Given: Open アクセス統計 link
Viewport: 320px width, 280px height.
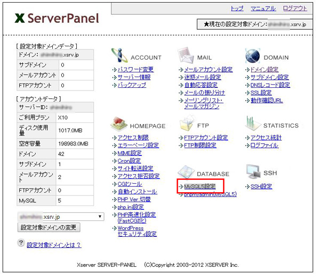Looking at the screenshot, I should click(x=266, y=138).
